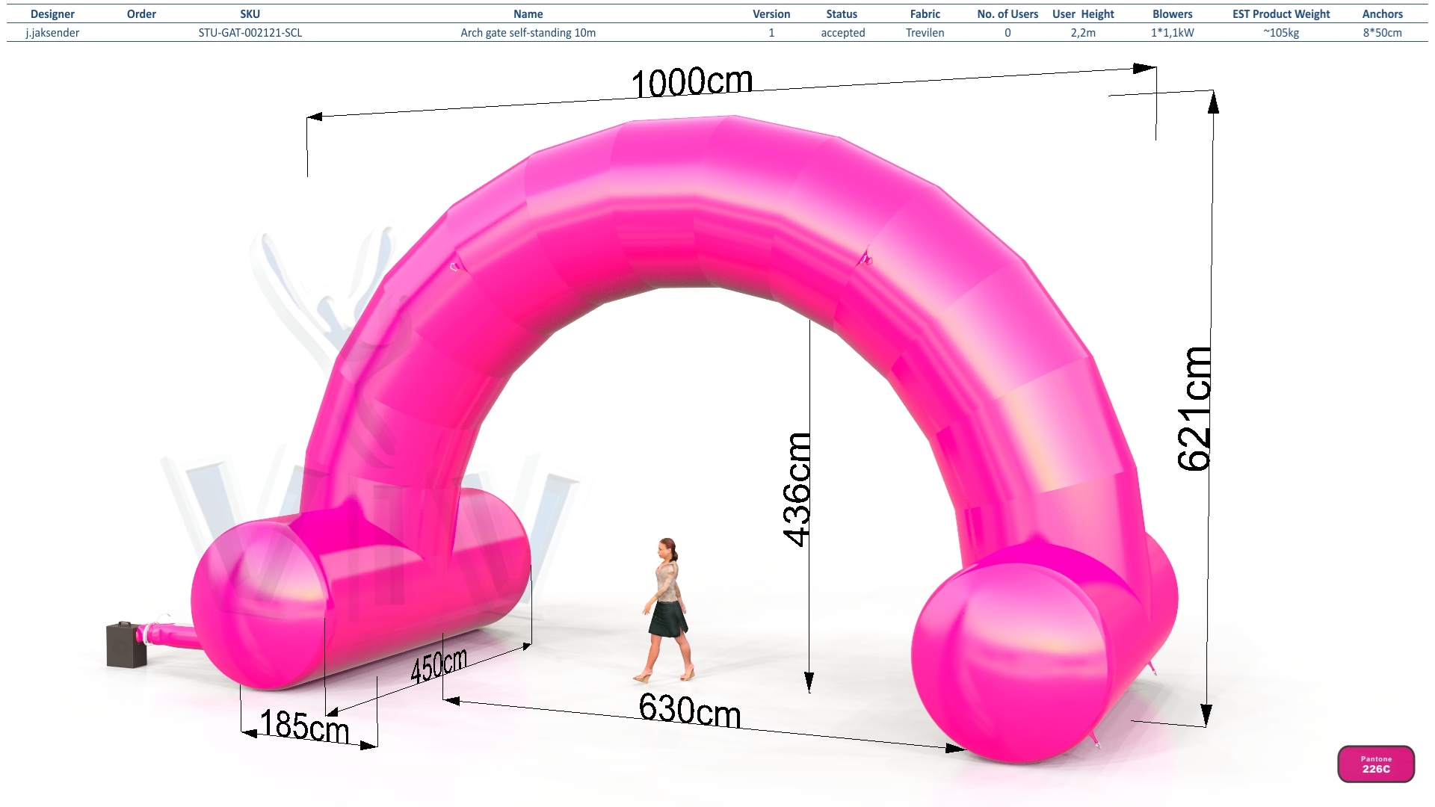This screenshot has width=1435, height=807.
Task: Click the No. of Users header
Action: (1007, 14)
